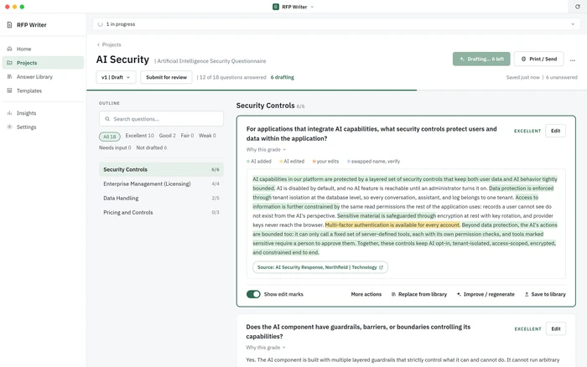
Task: Click the in-progress spinner icon
Action: pyautogui.click(x=101, y=24)
